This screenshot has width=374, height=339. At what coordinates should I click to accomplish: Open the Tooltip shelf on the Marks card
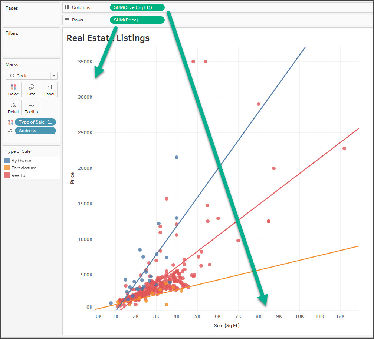(x=31, y=107)
